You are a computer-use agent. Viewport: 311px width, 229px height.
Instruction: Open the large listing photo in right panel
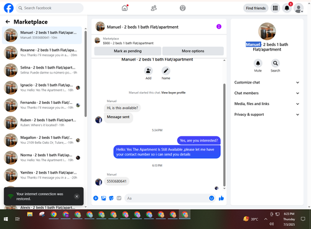coord(267,31)
